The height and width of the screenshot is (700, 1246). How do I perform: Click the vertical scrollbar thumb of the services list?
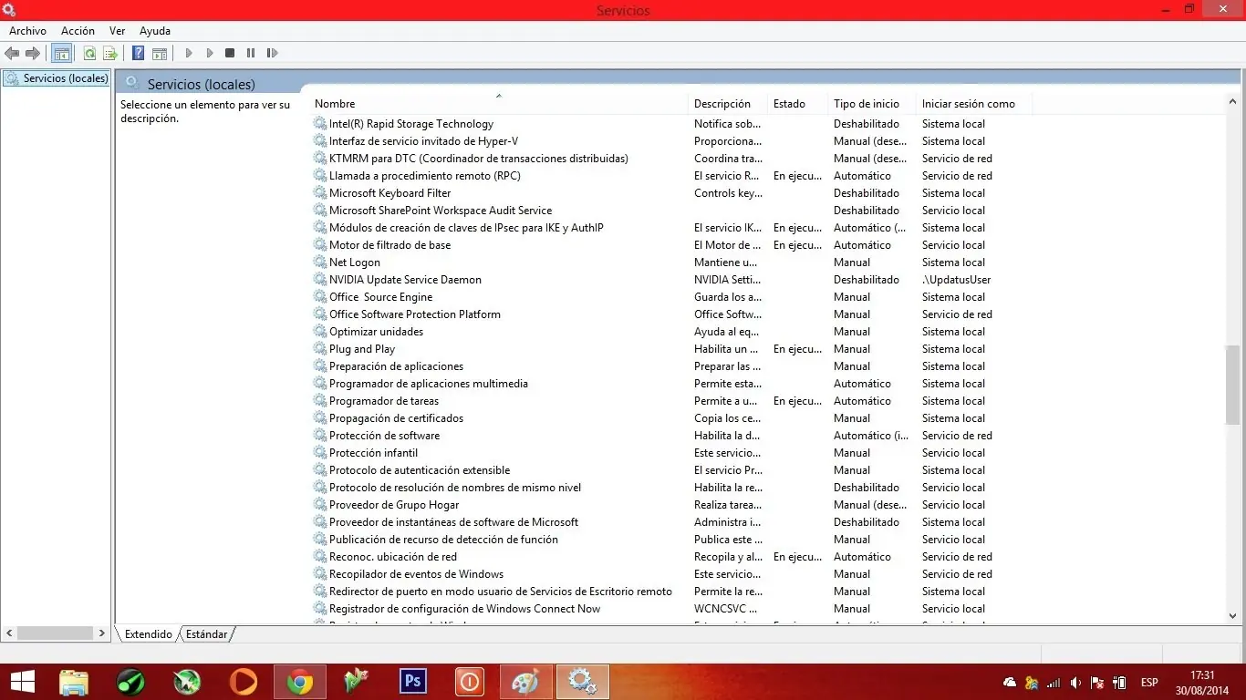click(x=1233, y=385)
